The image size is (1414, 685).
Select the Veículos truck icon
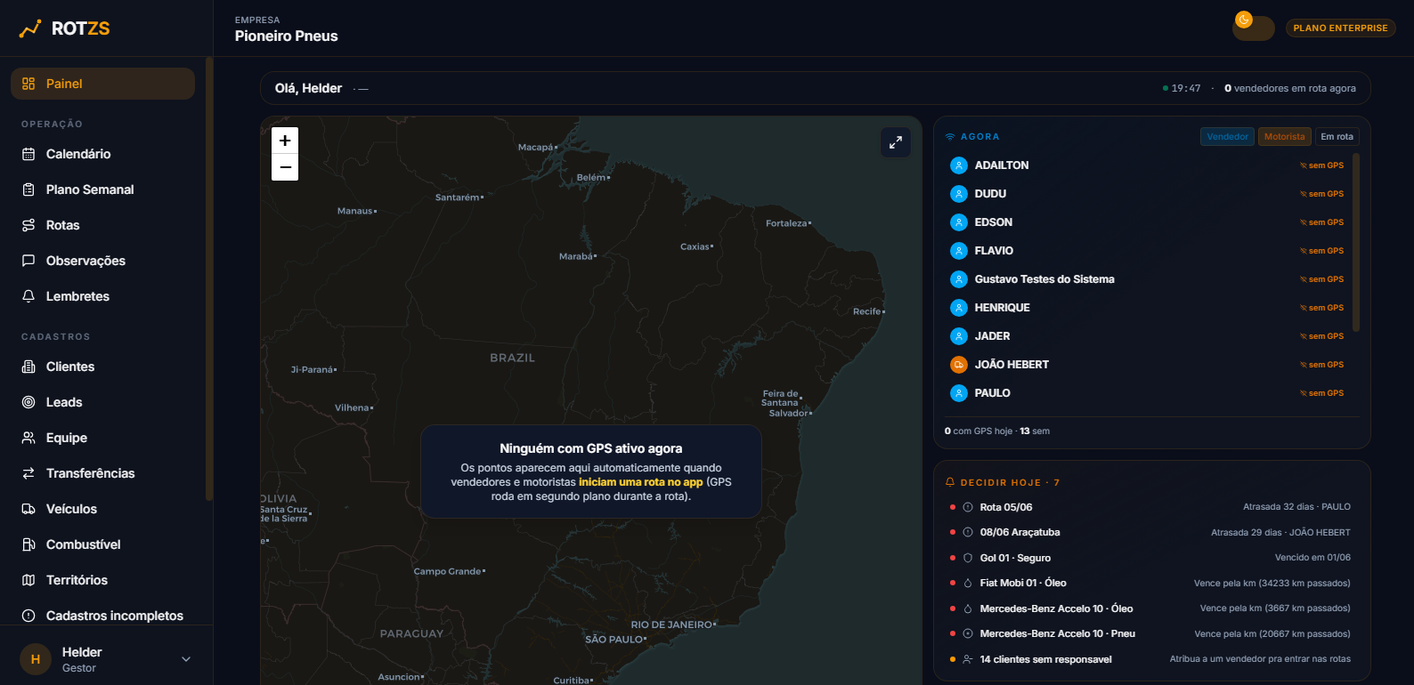click(x=28, y=509)
